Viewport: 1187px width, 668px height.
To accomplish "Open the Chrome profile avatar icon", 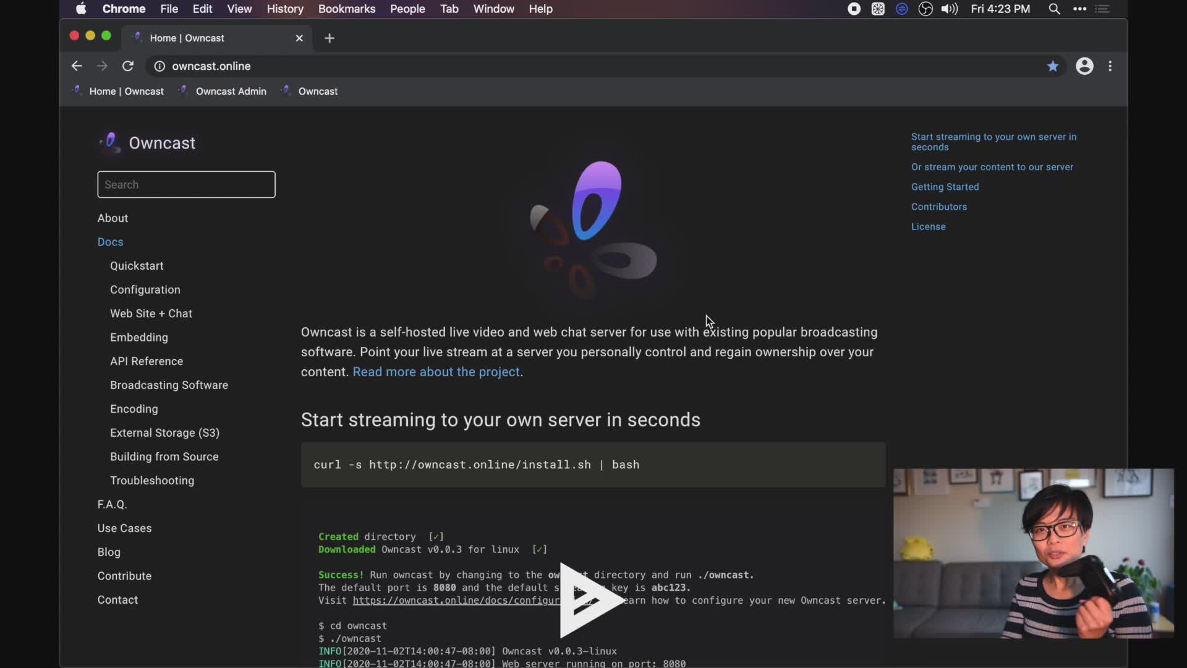I will (x=1084, y=66).
